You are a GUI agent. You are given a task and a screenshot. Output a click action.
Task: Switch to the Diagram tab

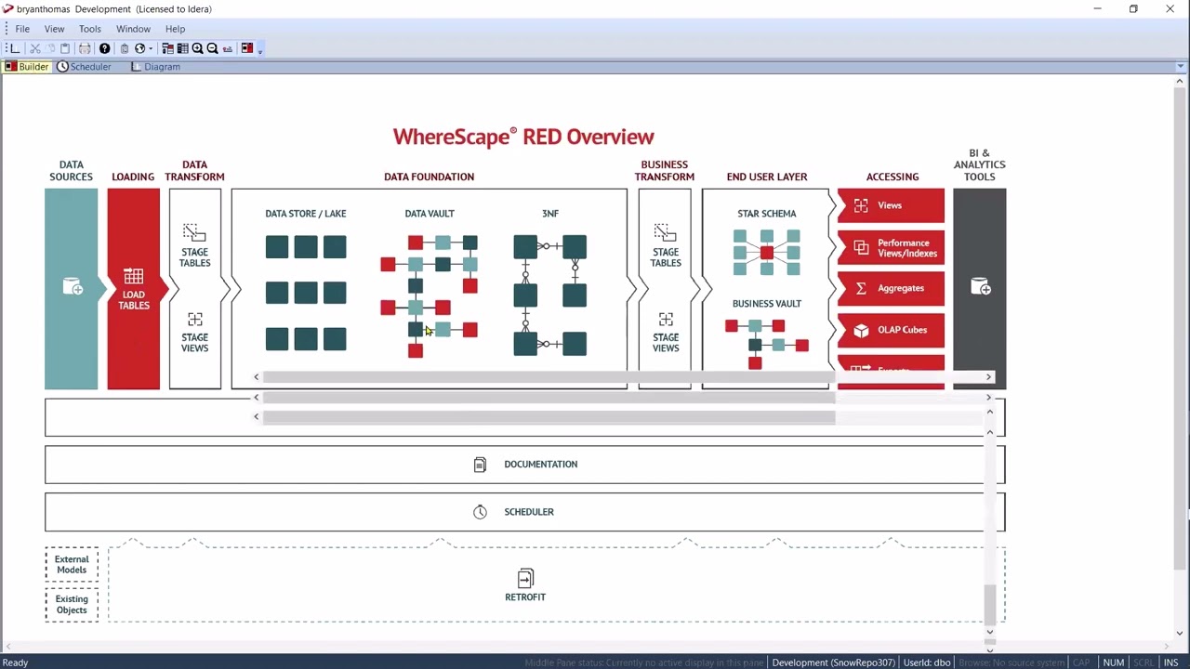[x=155, y=67]
